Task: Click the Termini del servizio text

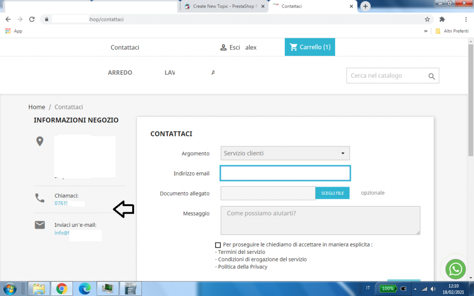Action: (242, 252)
